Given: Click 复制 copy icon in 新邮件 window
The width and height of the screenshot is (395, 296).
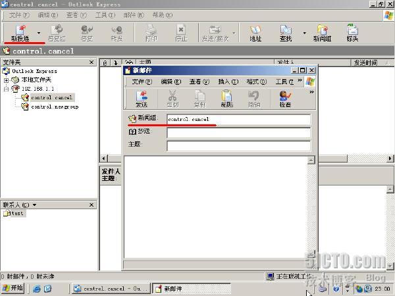Looking at the screenshot, I should coord(199,99).
